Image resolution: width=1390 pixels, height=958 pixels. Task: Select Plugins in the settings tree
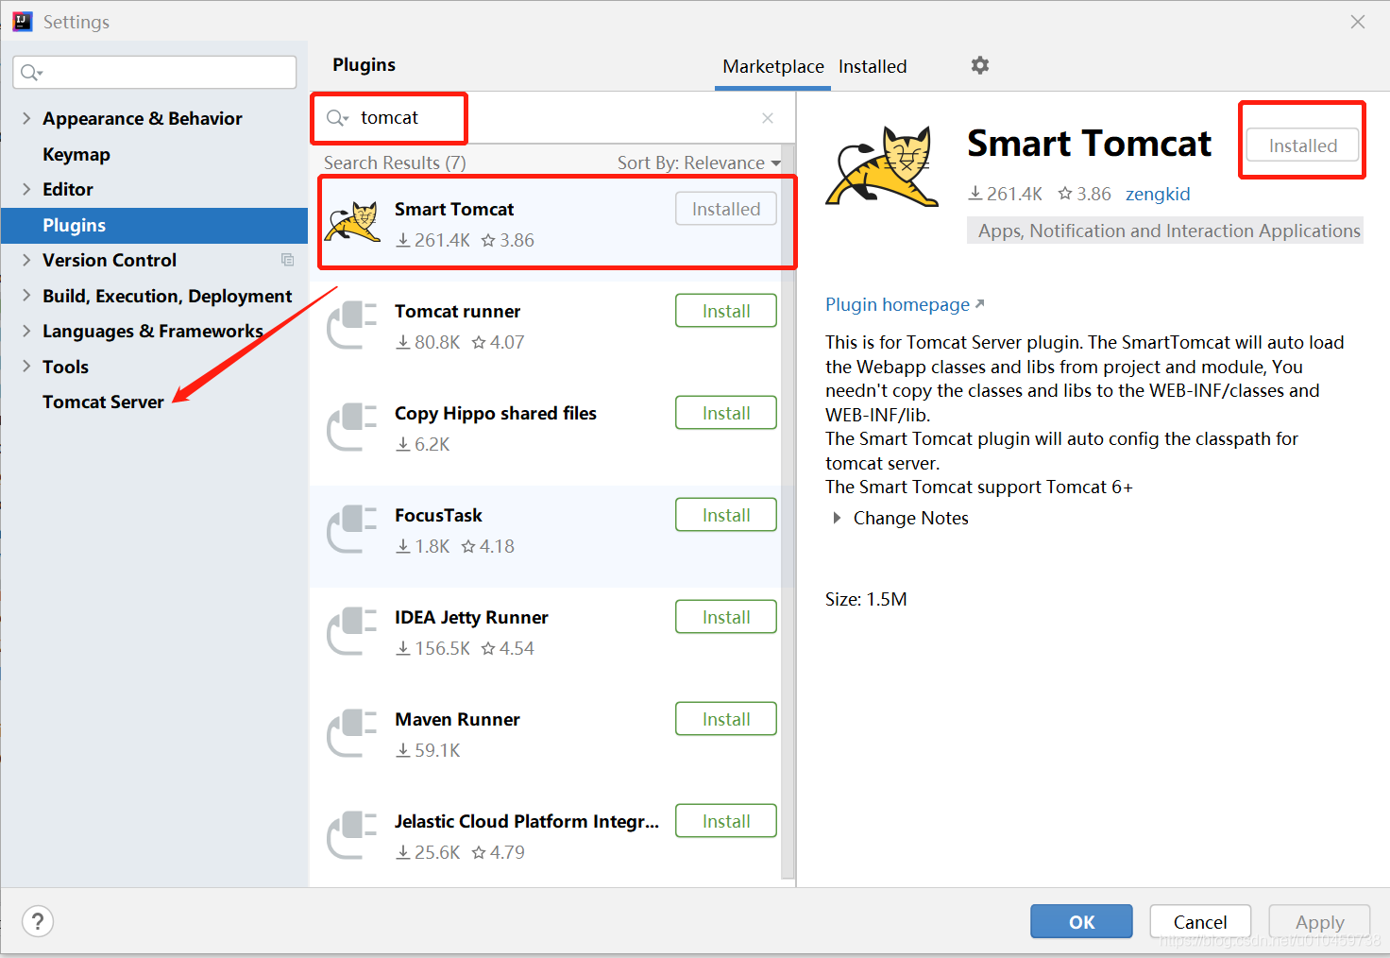154,225
